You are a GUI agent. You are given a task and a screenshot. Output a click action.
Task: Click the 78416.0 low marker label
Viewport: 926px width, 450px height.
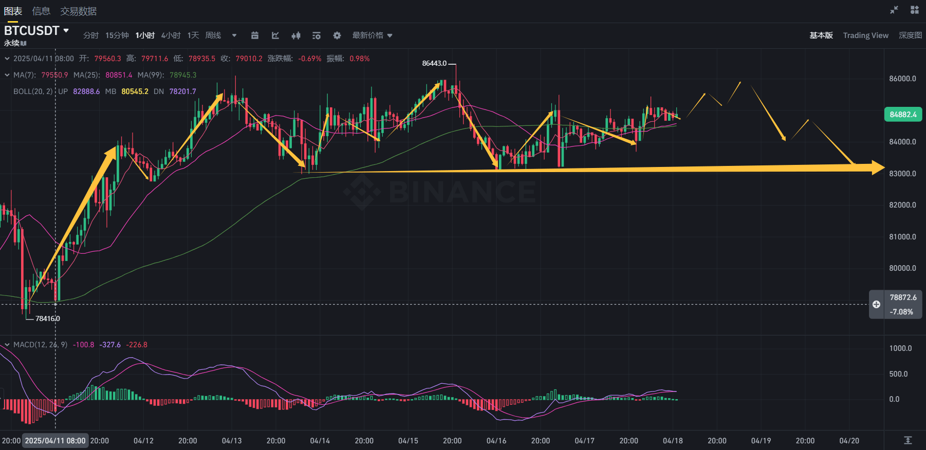point(48,318)
